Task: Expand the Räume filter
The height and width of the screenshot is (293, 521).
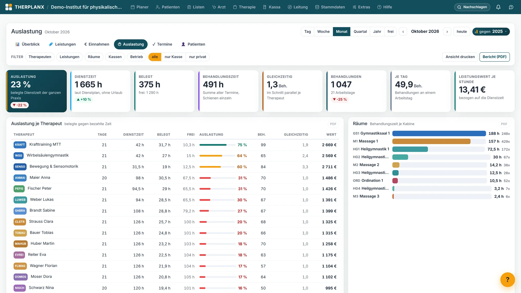Action: click(94, 57)
